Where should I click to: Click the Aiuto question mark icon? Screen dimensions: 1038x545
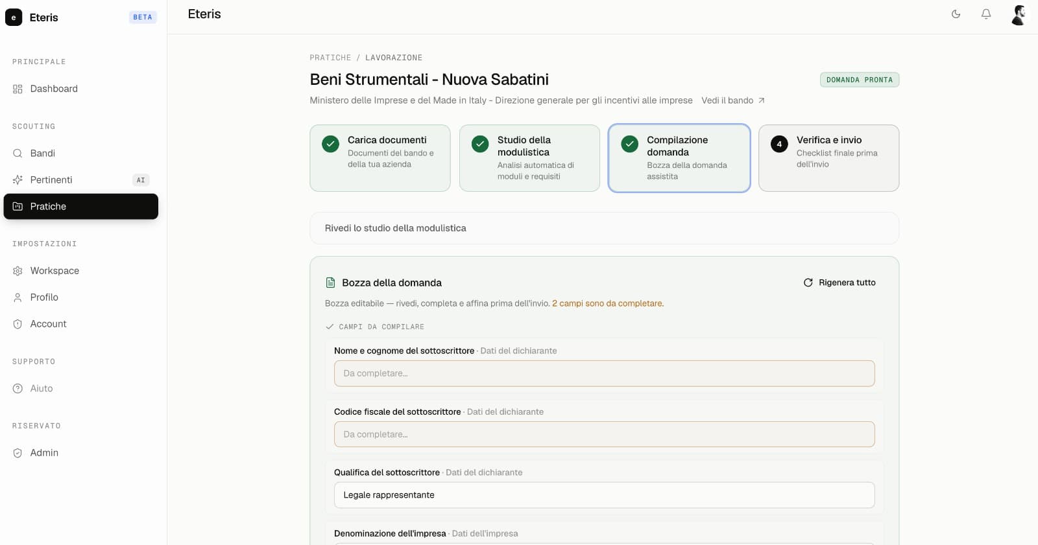pos(18,389)
